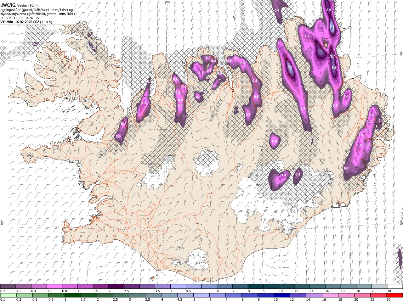This screenshot has width=403, height=302.
Task: Select the bright red swatch after 30 in lower legend
Action: click(x=394, y=295)
